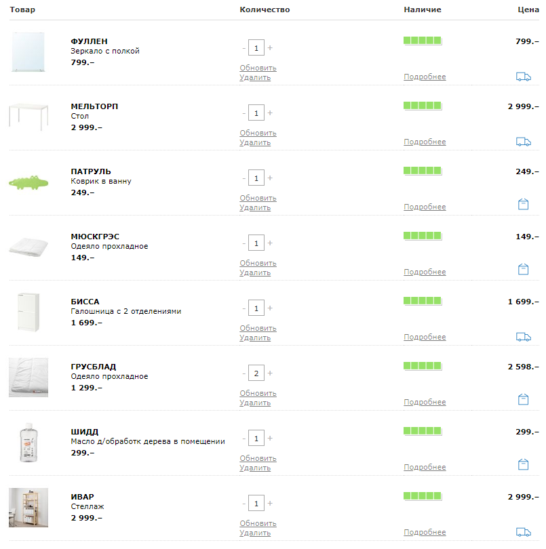Click the green stock indicator for МЕЛЬТОРП
Viewport: 546px width, 549px height.
(x=423, y=106)
